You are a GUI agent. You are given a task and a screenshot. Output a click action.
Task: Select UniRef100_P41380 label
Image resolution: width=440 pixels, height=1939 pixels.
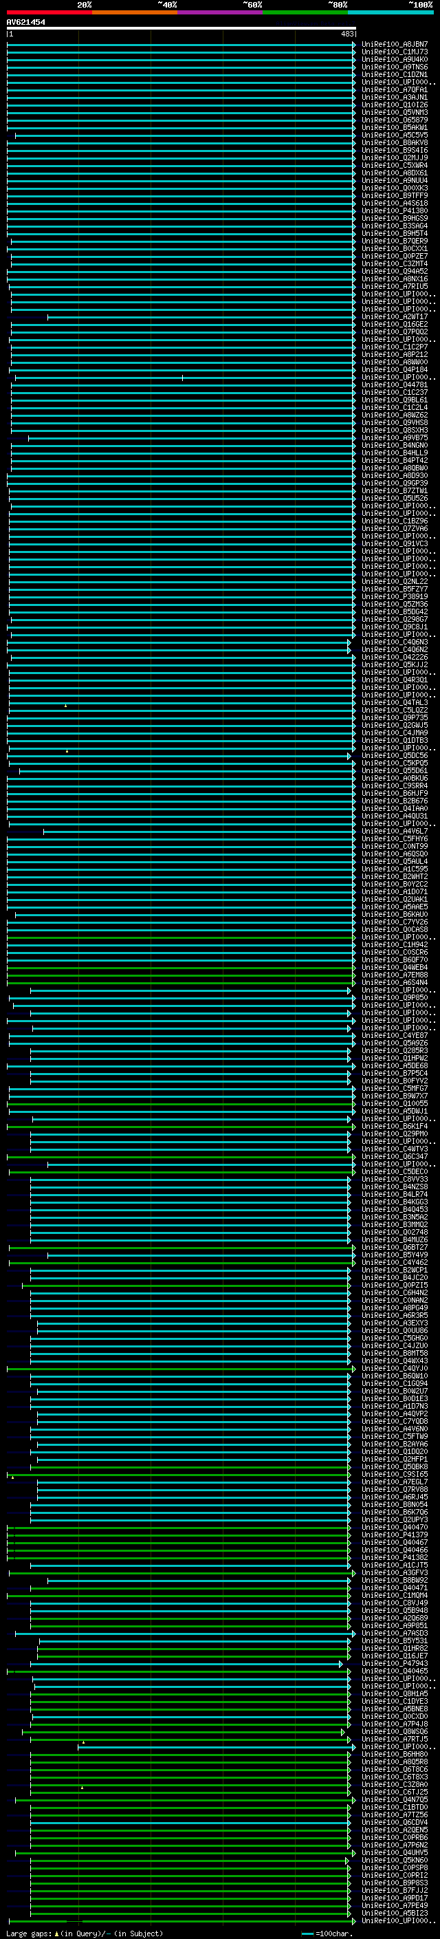pyautogui.click(x=395, y=210)
